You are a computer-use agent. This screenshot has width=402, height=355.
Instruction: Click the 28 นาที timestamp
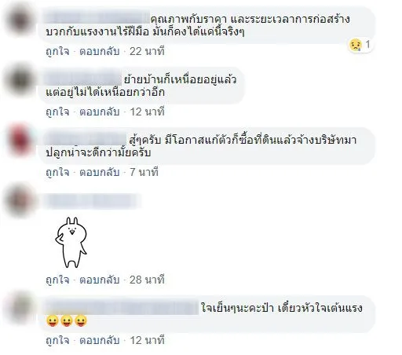[x=147, y=280]
